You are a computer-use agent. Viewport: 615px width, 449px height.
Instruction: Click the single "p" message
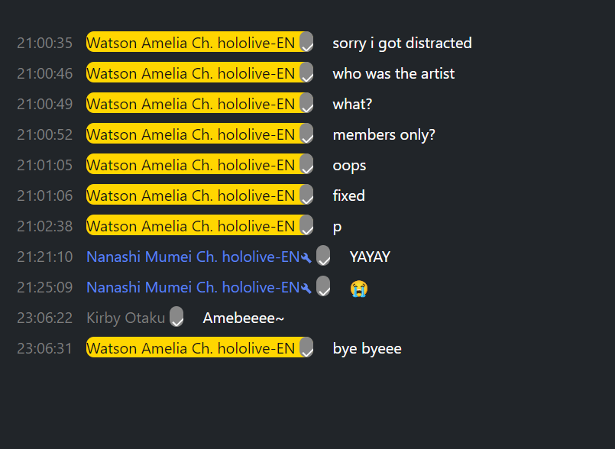pyautogui.click(x=337, y=227)
